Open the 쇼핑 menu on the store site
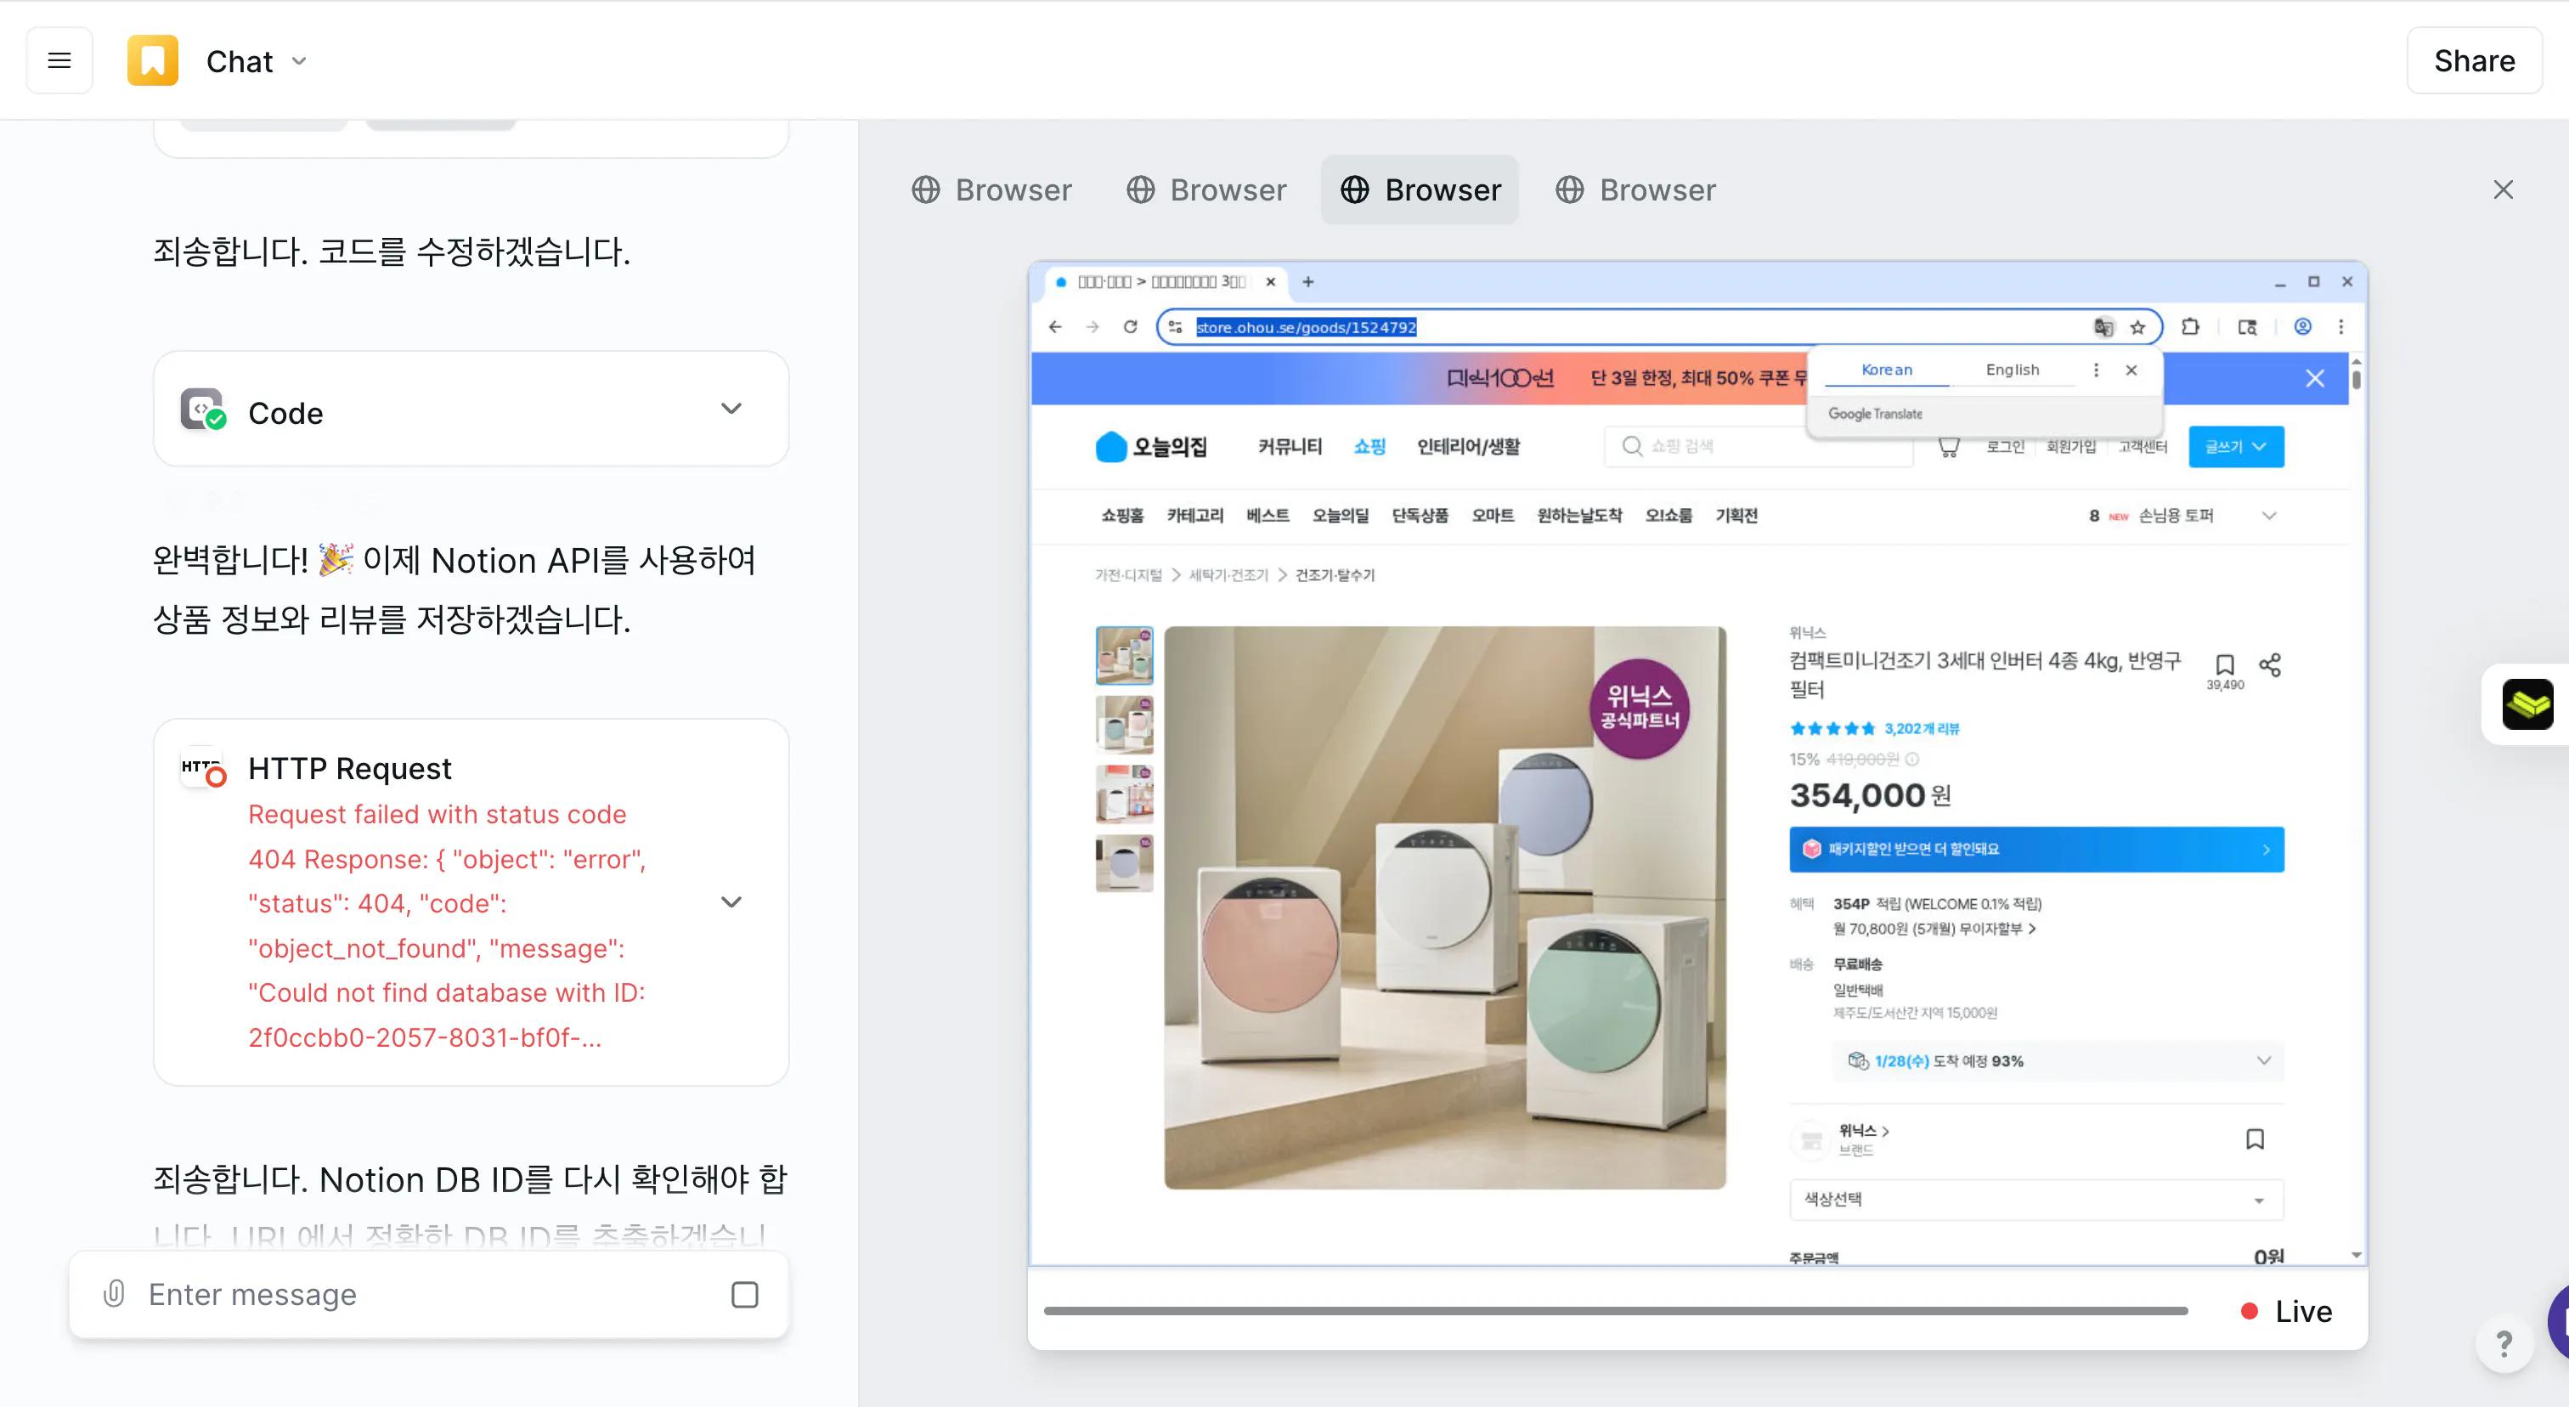Screen dimensions: 2569x1407 [1369, 447]
